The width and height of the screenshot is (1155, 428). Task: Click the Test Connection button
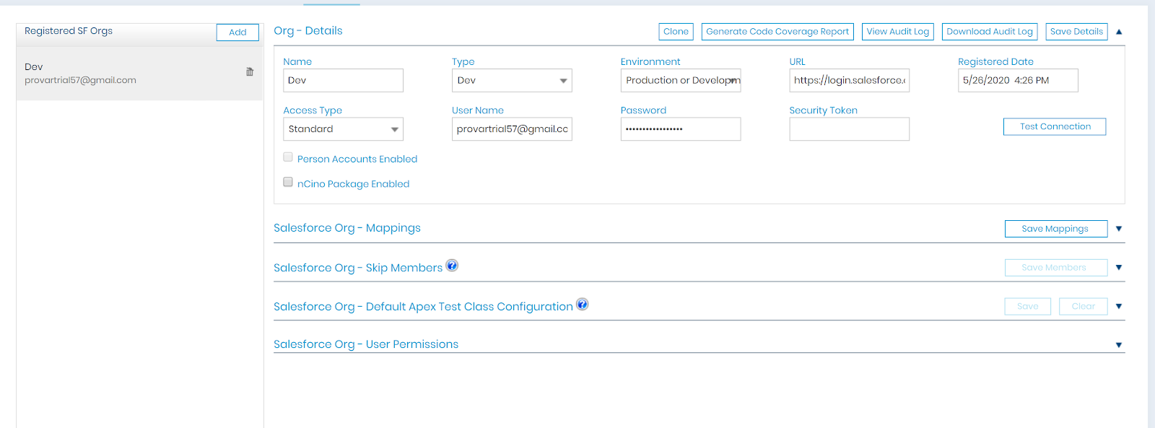point(1055,127)
